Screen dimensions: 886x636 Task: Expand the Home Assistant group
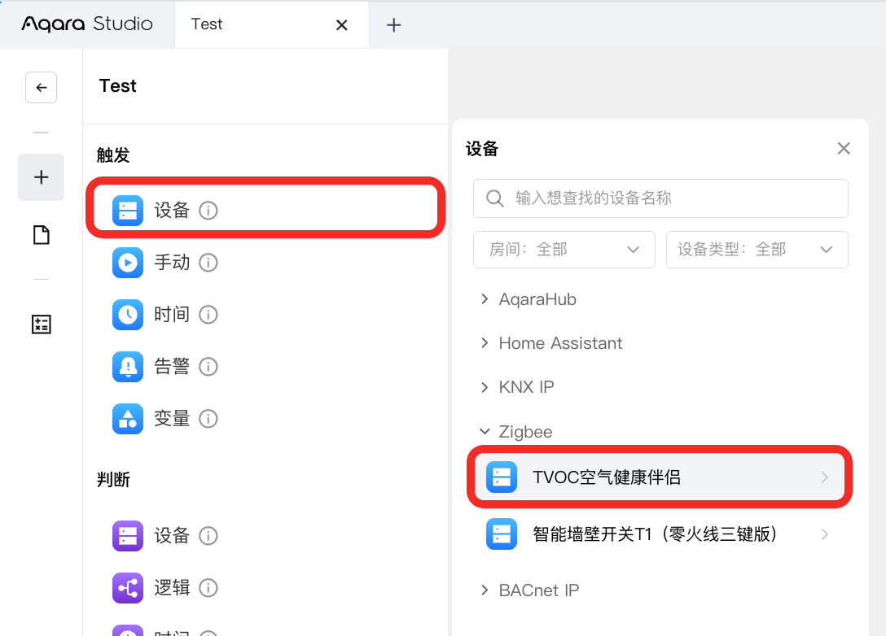[x=485, y=343]
